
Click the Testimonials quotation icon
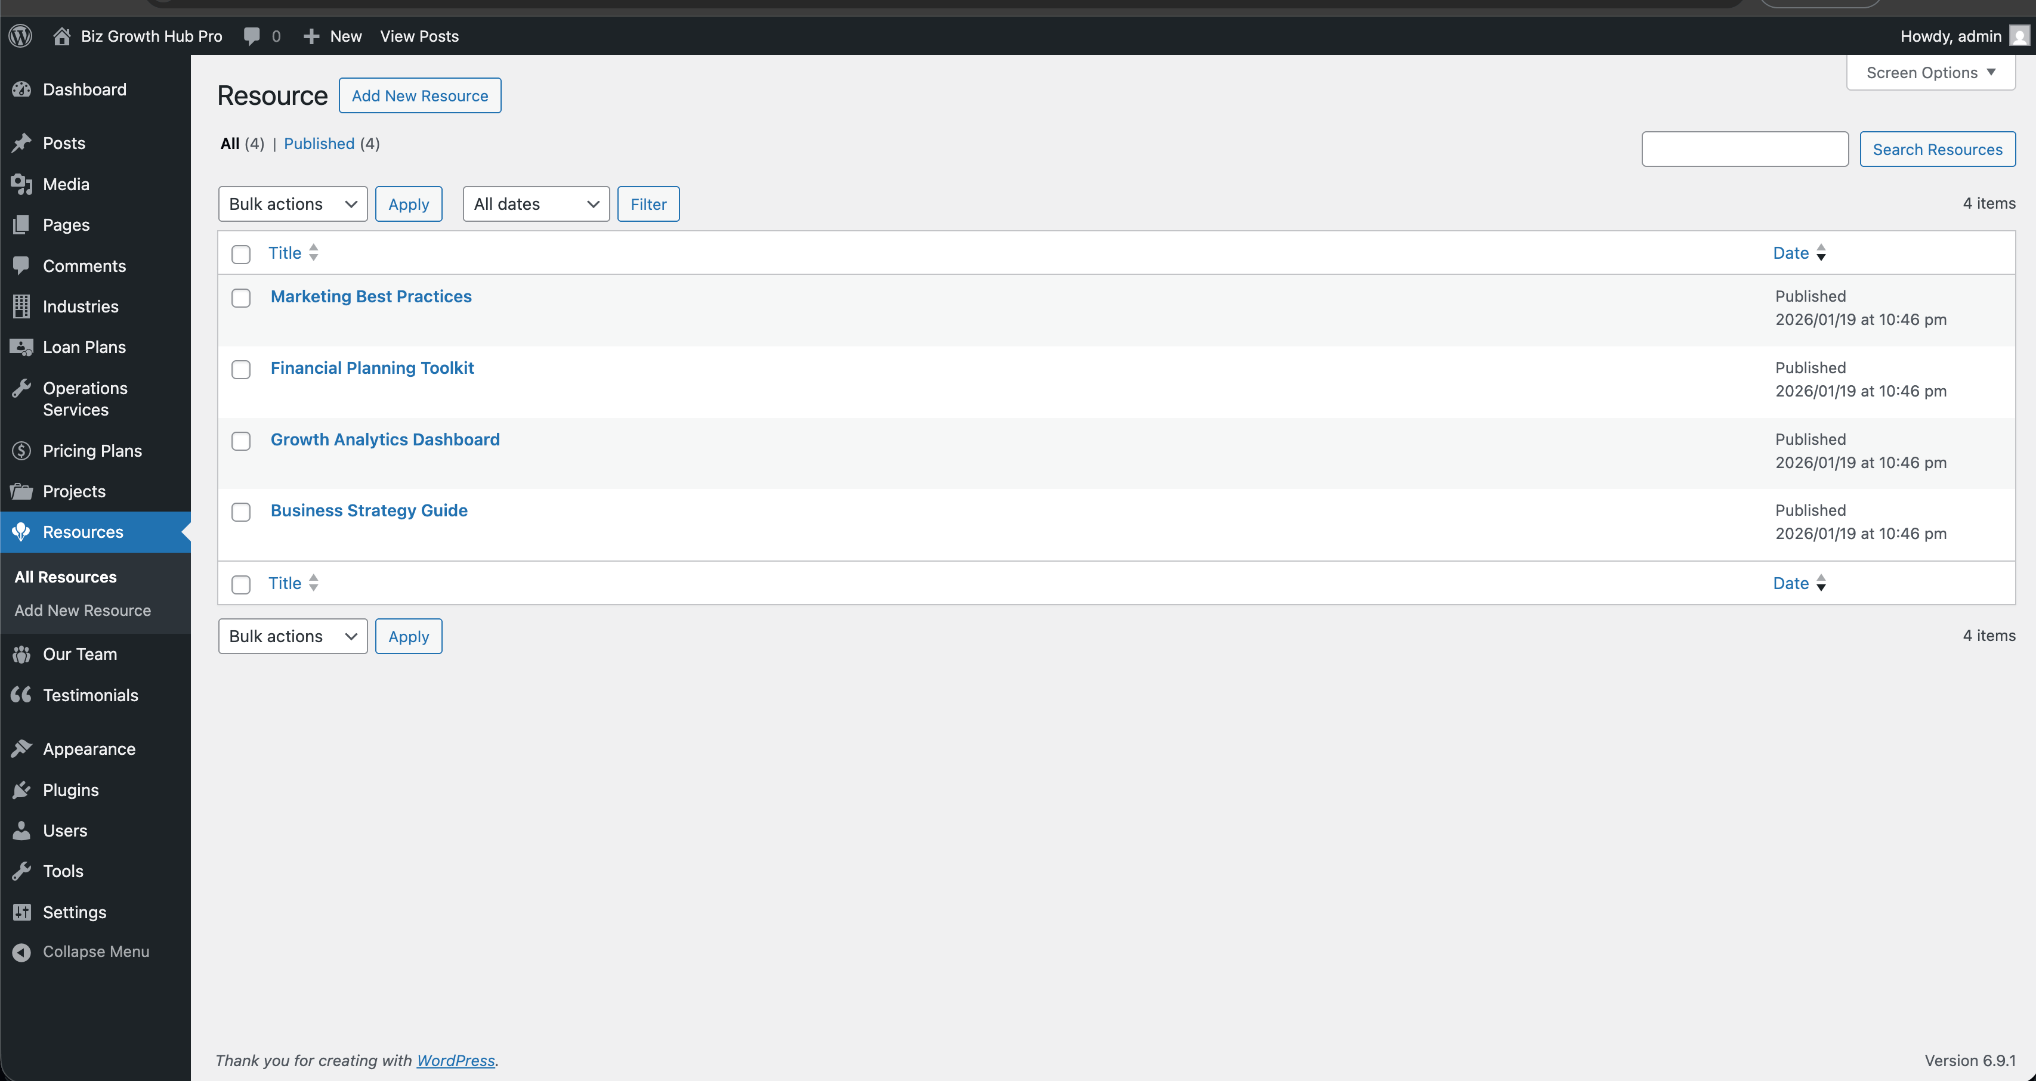click(21, 695)
